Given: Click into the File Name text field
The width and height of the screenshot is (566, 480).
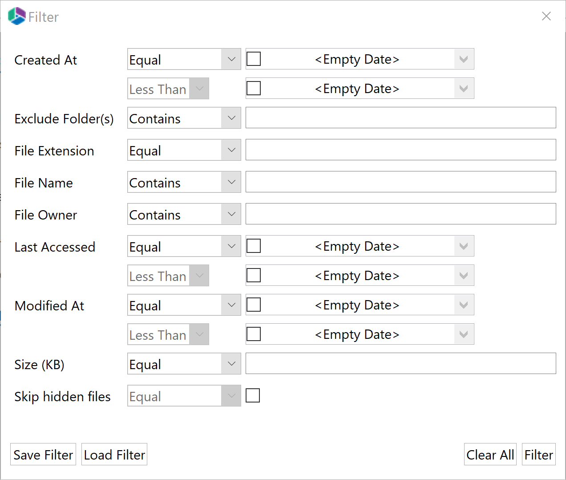Looking at the screenshot, I should 400,182.
